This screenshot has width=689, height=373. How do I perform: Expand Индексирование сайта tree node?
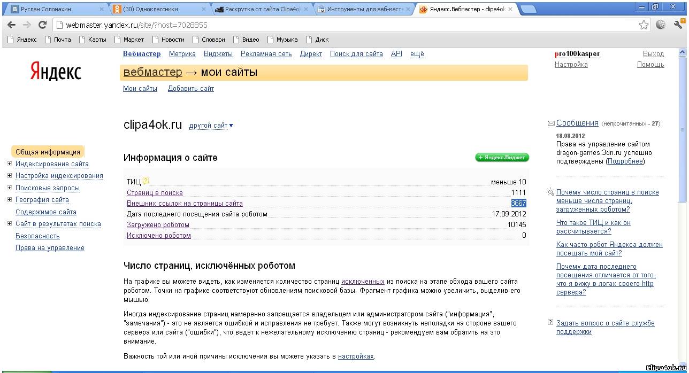click(x=10, y=164)
